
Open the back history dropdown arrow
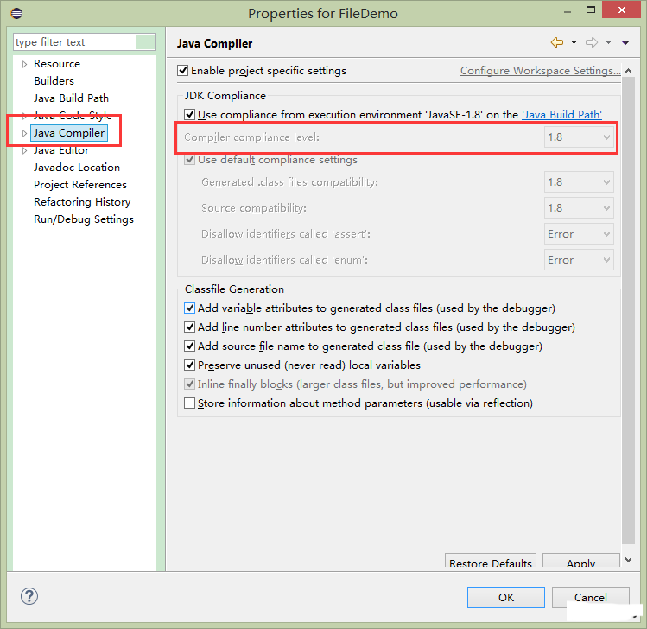574,42
